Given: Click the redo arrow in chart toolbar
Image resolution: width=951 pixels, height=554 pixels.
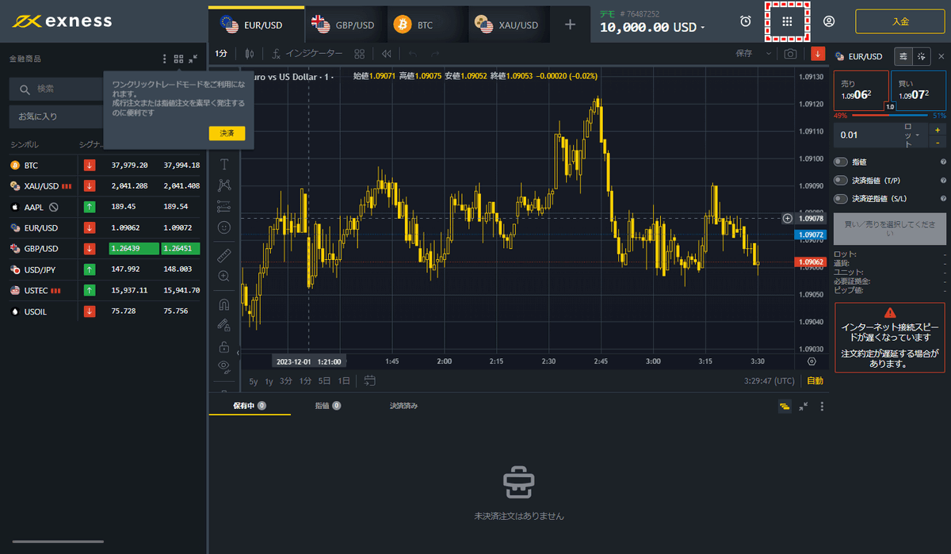Looking at the screenshot, I should click(435, 54).
